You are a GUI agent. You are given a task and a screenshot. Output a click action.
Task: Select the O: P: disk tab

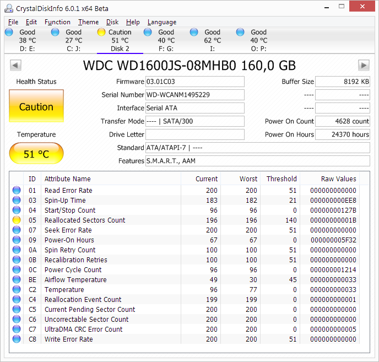[x=258, y=40]
